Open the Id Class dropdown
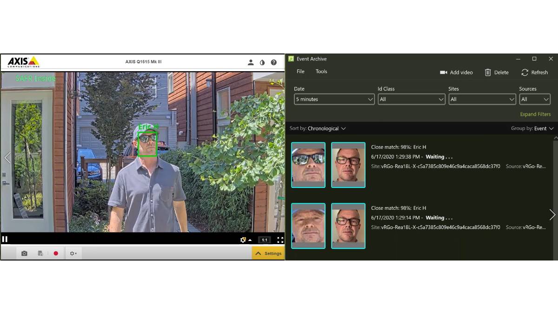558x314 pixels. tap(412, 99)
